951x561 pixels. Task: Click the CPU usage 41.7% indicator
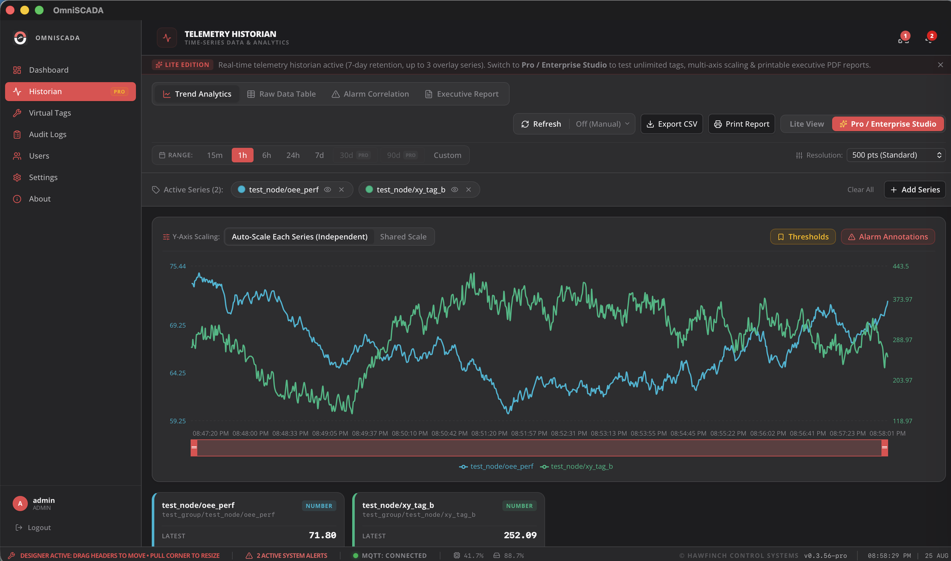(x=468, y=556)
